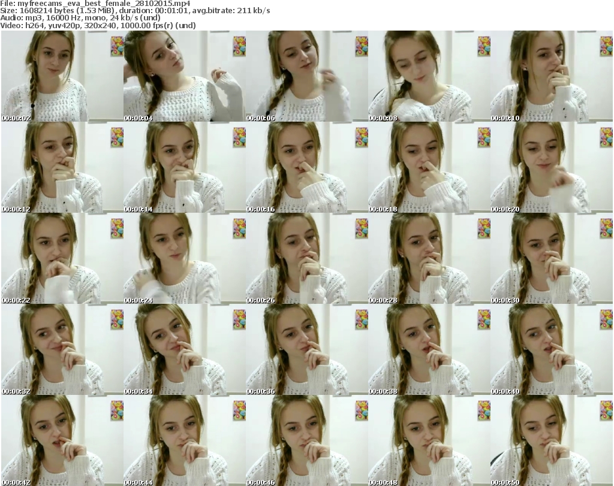Viewport: 614px width, 486px height.
Task: Open the frame with timestamp 00:00:06
Action: pyautogui.click(x=306, y=76)
